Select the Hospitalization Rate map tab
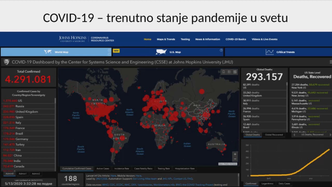332x187 pixels. 185,169
